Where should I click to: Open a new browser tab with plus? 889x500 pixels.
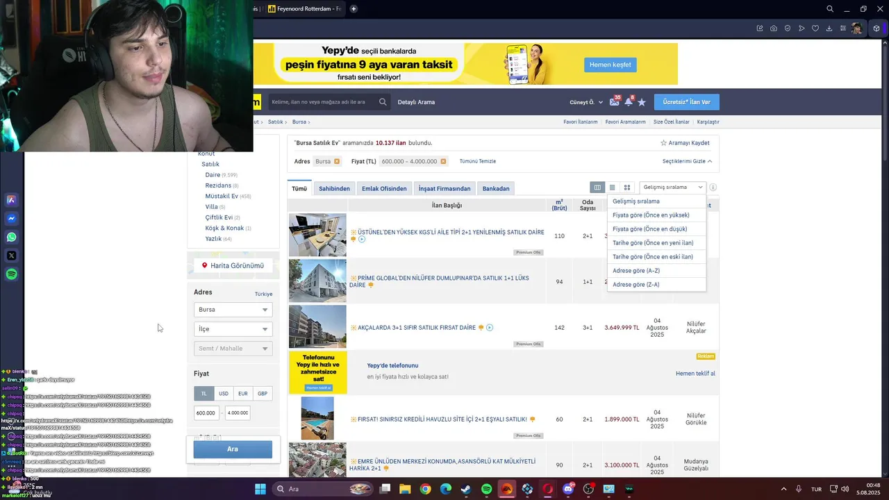click(x=354, y=9)
